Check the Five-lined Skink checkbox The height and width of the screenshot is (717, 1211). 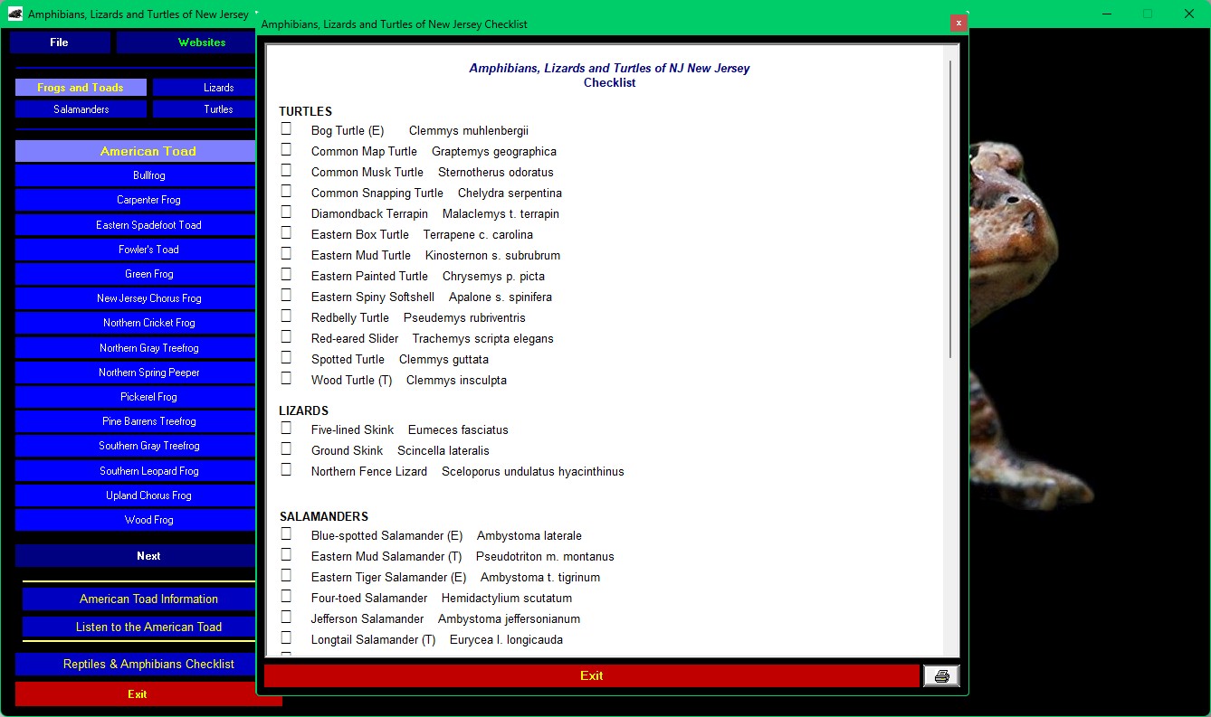pos(286,429)
